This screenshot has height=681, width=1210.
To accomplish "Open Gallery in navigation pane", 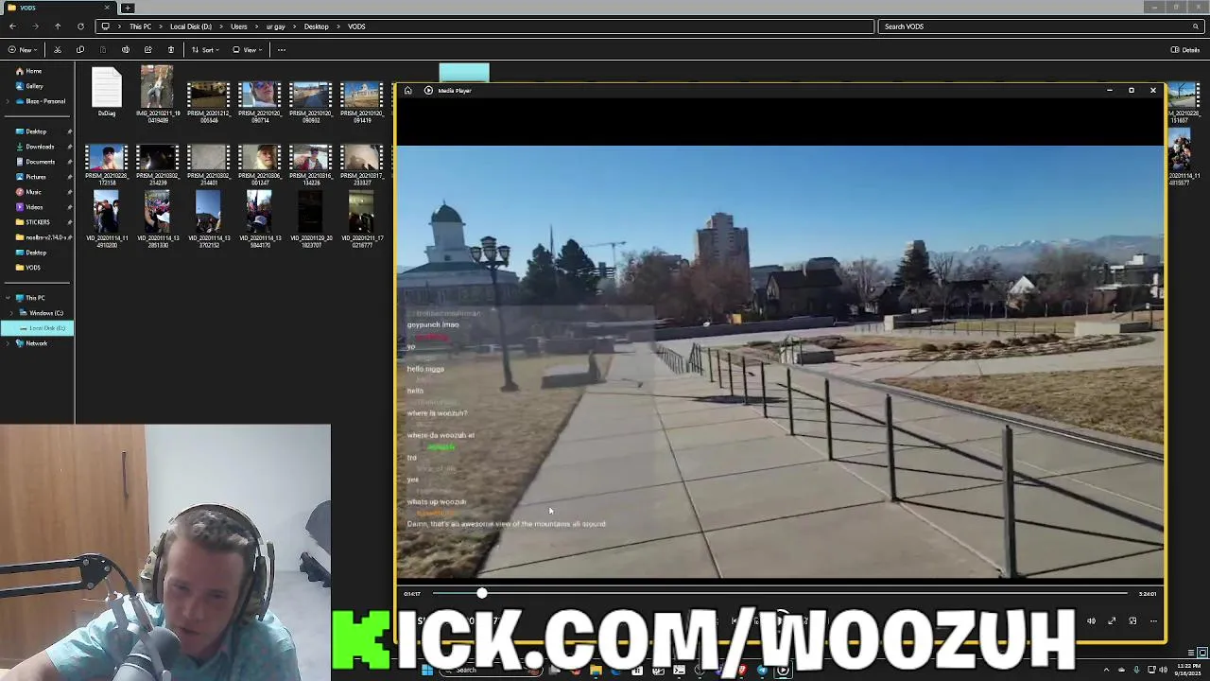I will coord(34,86).
